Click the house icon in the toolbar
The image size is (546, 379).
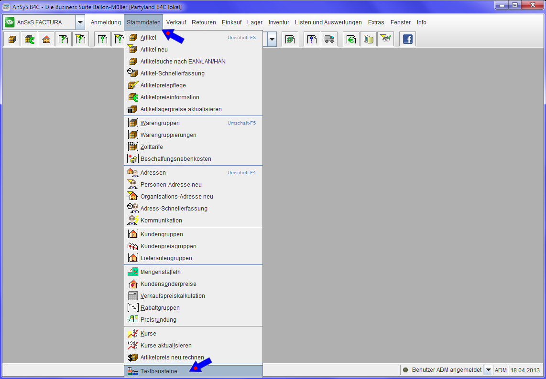coord(46,40)
